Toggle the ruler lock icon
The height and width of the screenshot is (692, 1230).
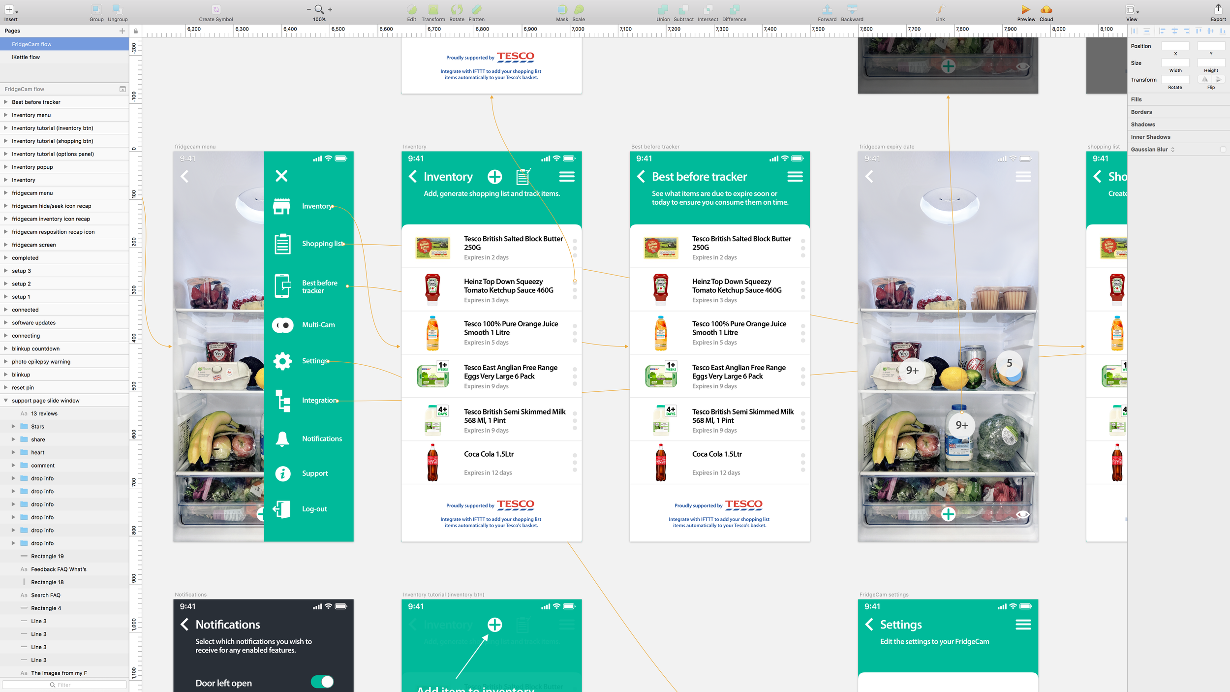[x=136, y=31]
